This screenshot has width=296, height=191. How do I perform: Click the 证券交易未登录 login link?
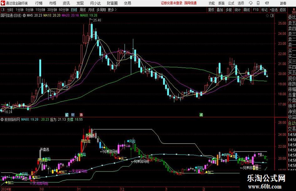pos(172,3)
